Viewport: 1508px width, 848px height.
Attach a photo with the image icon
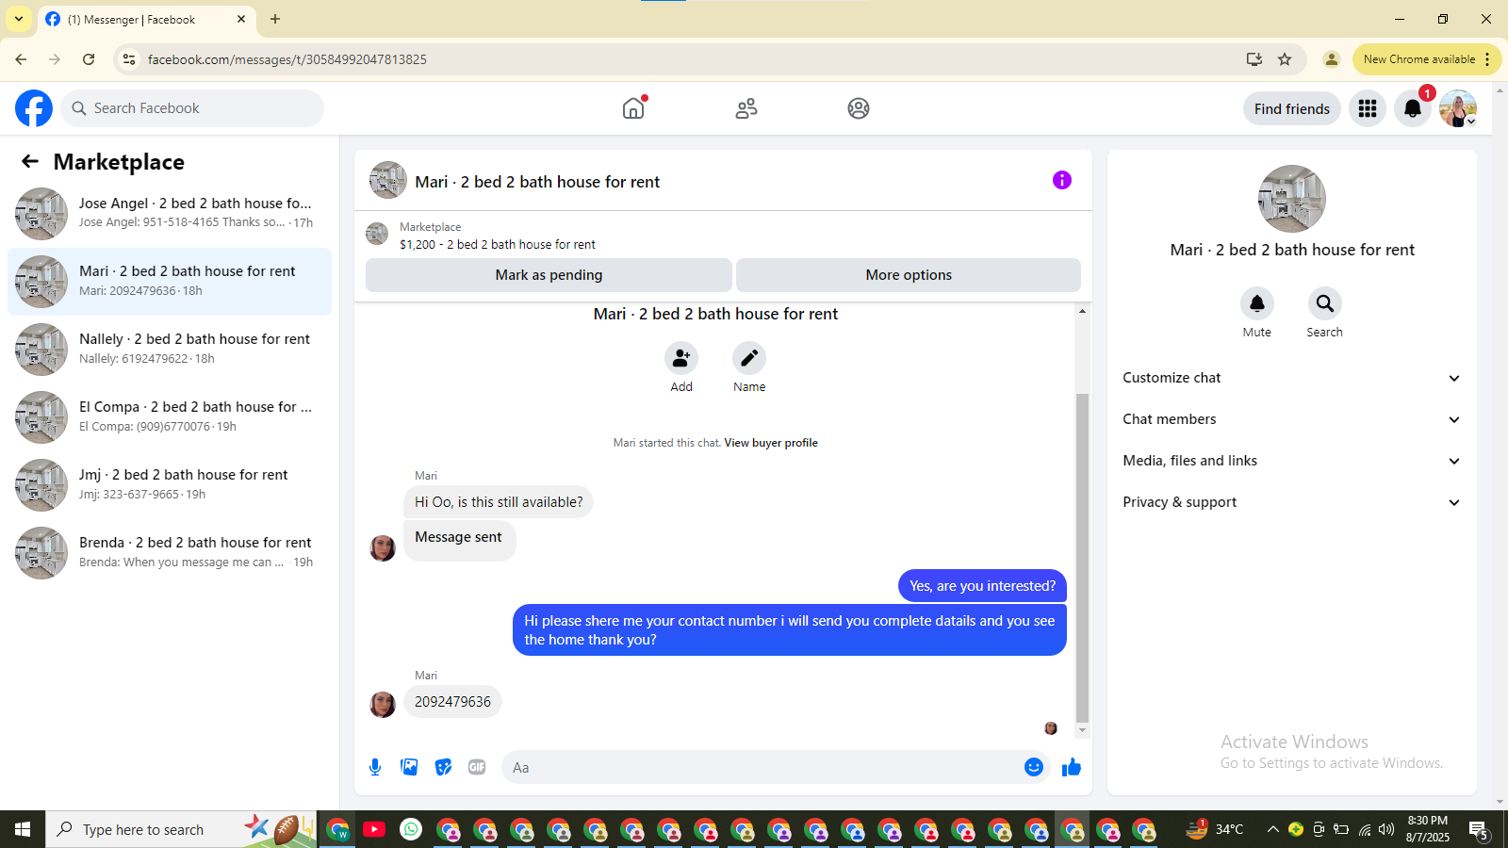coord(409,767)
